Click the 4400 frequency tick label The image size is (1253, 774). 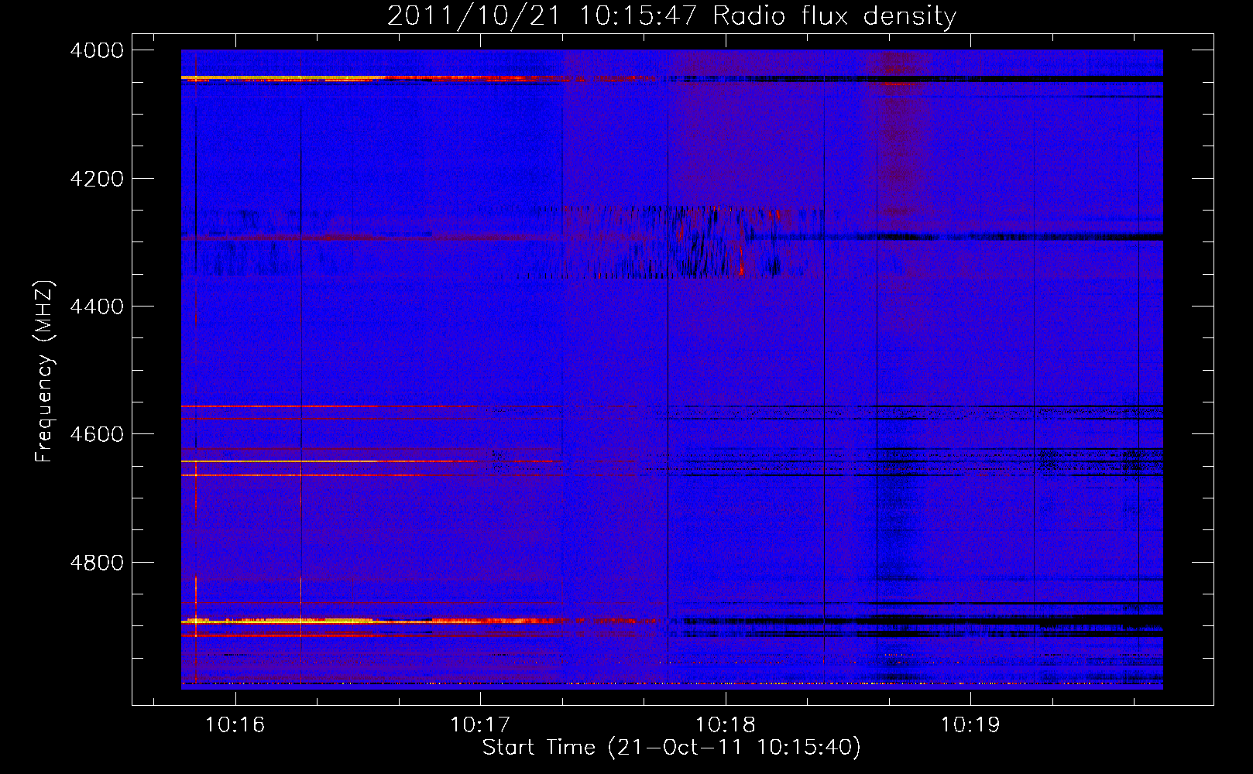[x=97, y=307]
